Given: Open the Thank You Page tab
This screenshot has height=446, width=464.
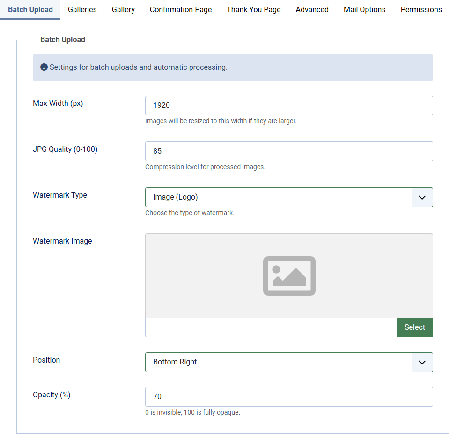Looking at the screenshot, I should pos(253,9).
